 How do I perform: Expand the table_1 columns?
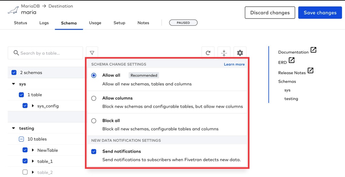coord(33,161)
